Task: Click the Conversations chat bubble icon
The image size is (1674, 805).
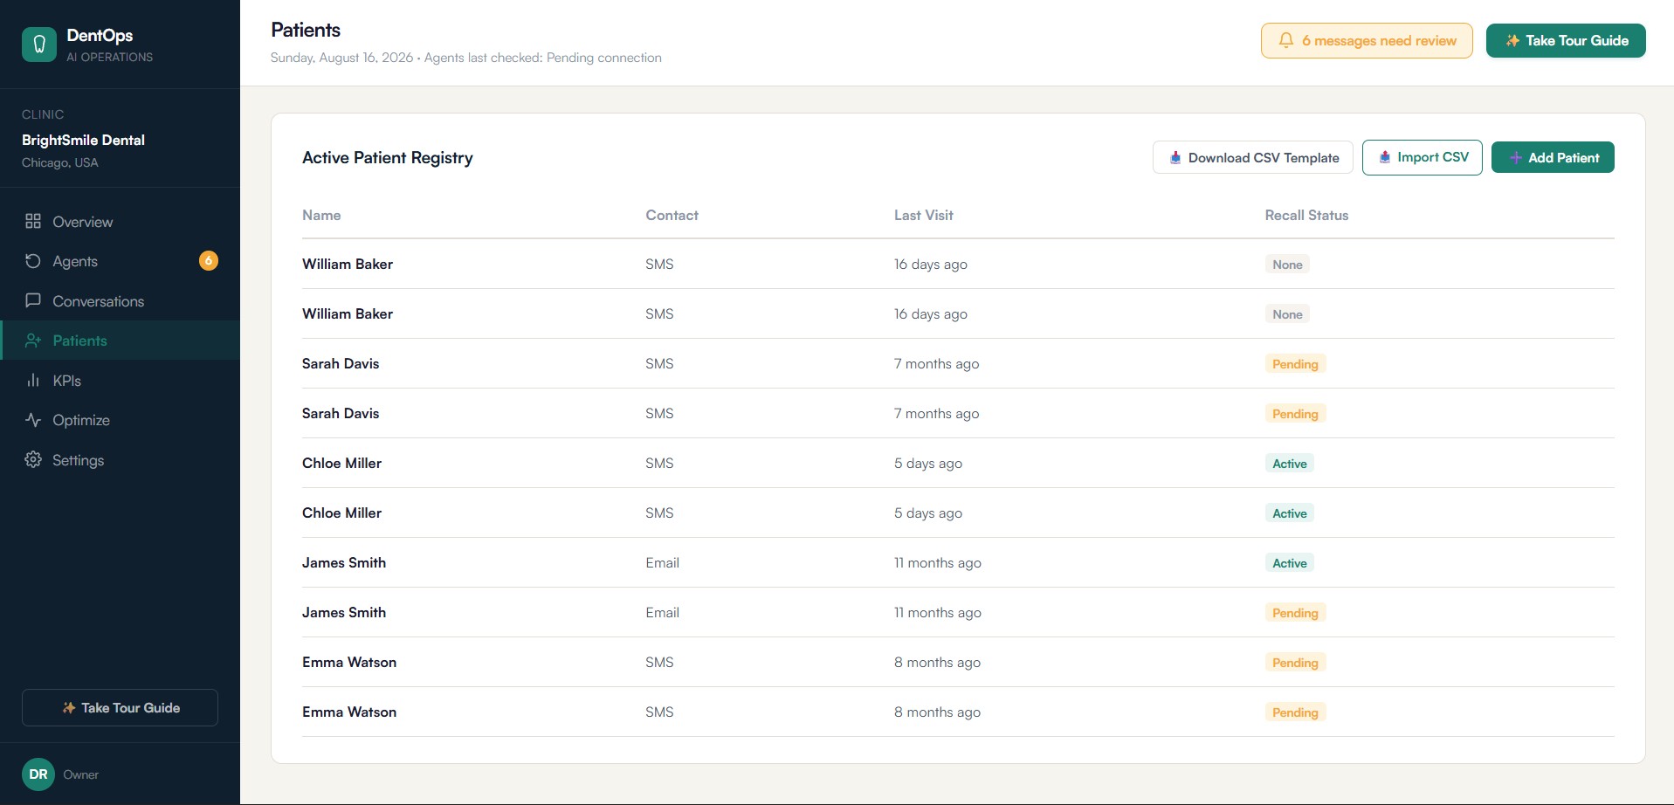Action: click(33, 300)
